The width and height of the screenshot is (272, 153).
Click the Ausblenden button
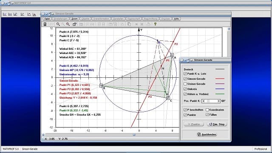tap(207, 134)
